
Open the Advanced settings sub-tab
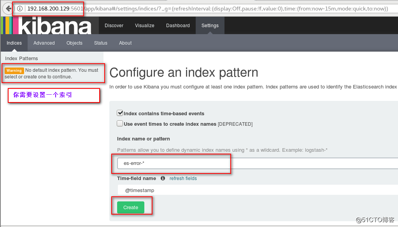pyautogui.click(x=44, y=43)
